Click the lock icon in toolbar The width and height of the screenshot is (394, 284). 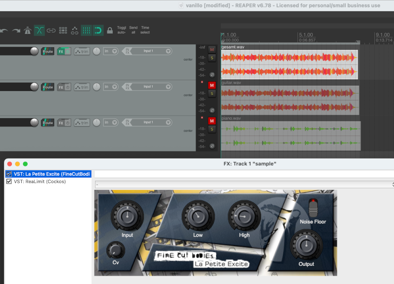pyautogui.click(x=110, y=31)
